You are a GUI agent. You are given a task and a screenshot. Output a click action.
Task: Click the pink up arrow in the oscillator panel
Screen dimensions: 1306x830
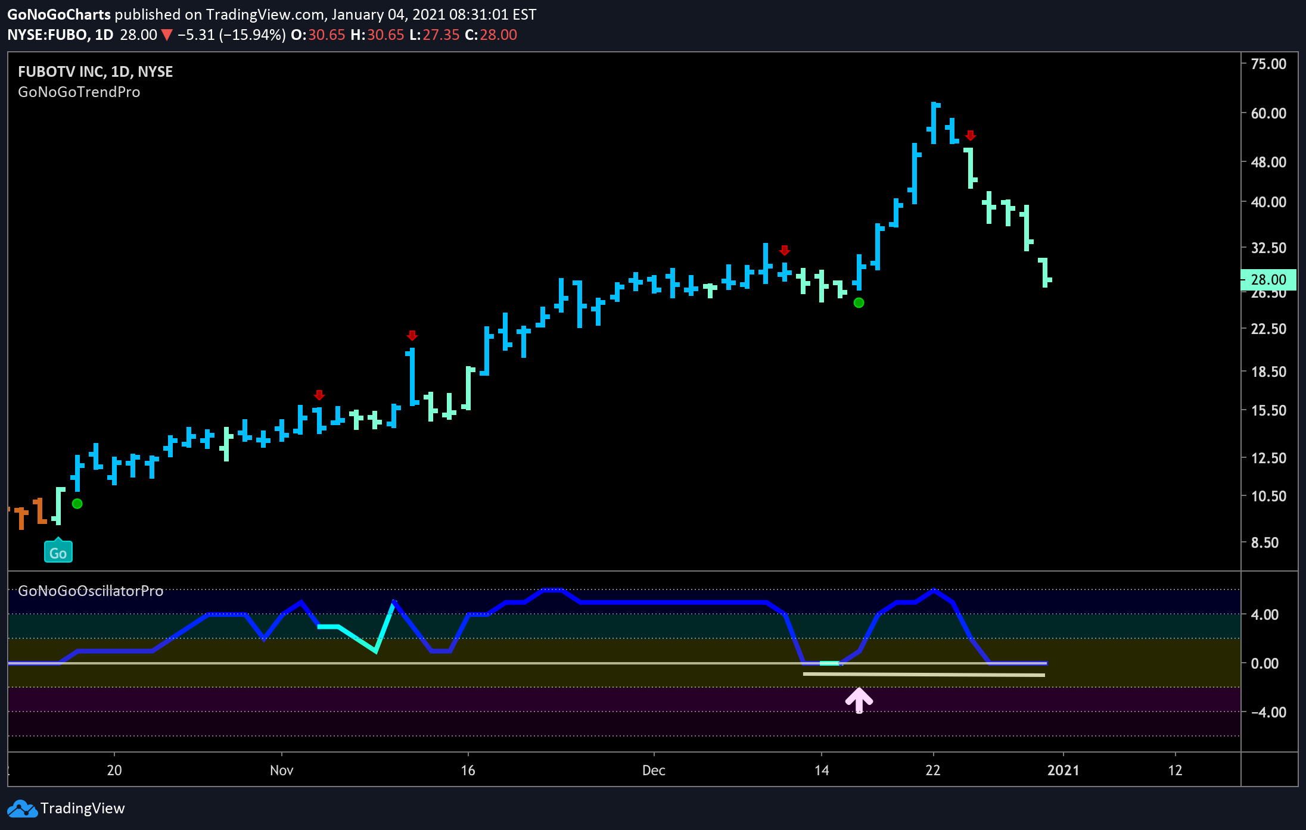point(859,700)
